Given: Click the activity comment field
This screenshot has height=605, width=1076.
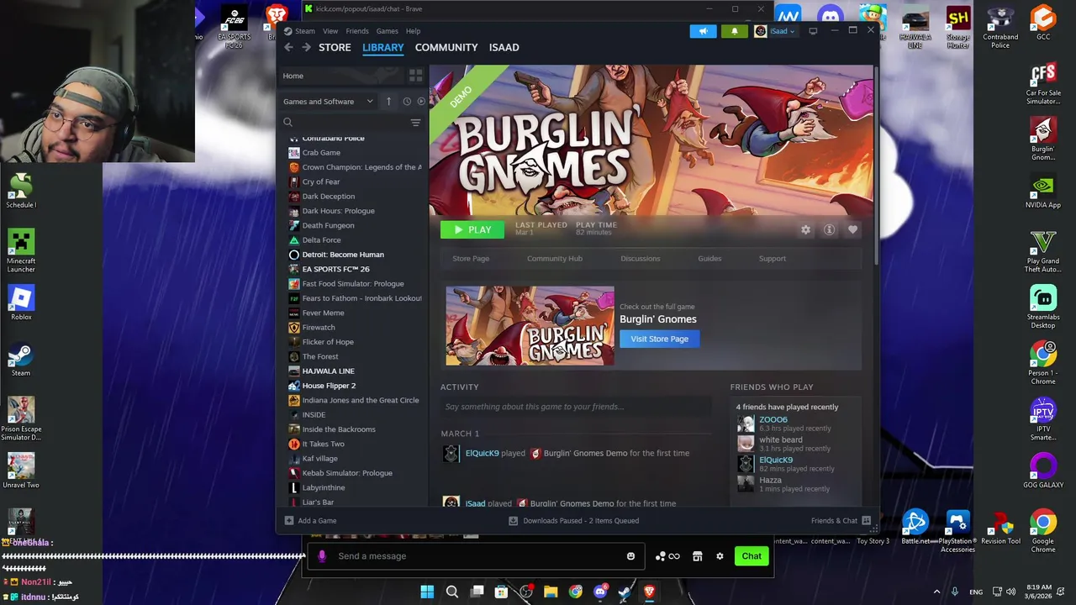Looking at the screenshot, I should [575, 407].
